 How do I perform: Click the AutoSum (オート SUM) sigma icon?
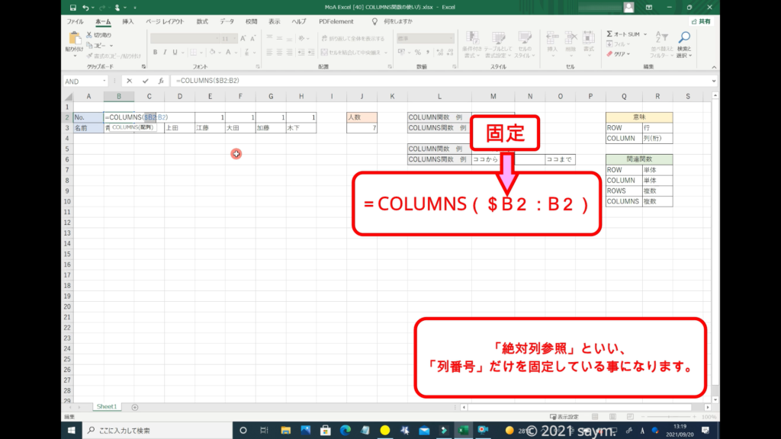pyautogui.click(x=610, y=34)
